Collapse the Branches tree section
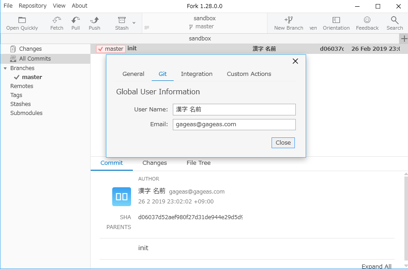This screenshot has height=269, width=408. tap(5, 68)
